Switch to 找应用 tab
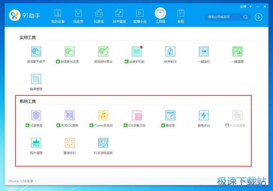The image size is (273, 191). 78,16
